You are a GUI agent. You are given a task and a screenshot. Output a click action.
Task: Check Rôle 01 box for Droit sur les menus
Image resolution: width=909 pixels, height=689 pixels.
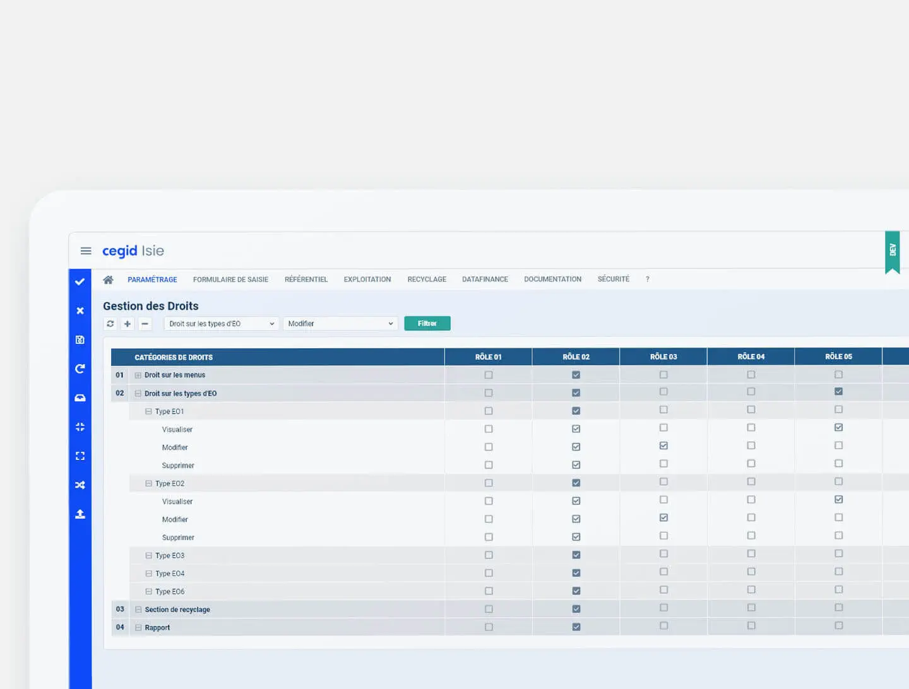[x=489, y=375]
